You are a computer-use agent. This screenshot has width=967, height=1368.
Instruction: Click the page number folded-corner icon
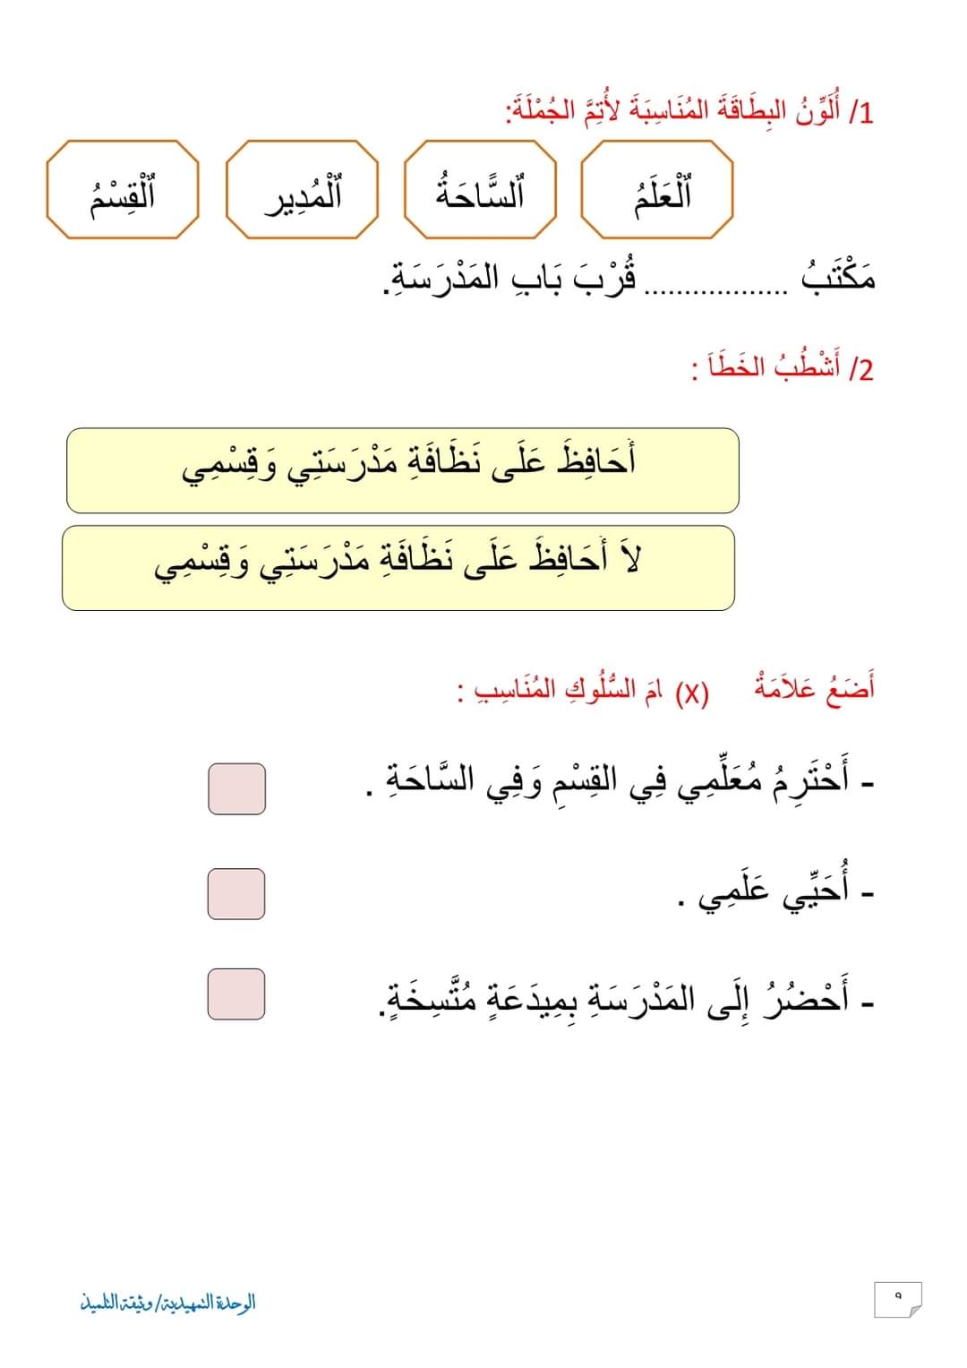pyautogui.click(x=897, y=1300)
